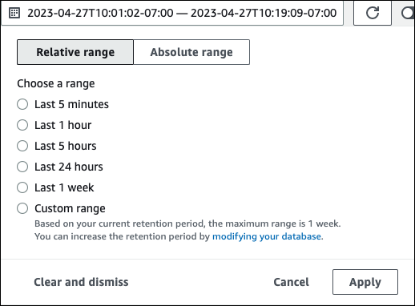Screen dimensions: 415x306
Task: Pick the Last 24 hours radio circle
Action: (x=22, y=167)
